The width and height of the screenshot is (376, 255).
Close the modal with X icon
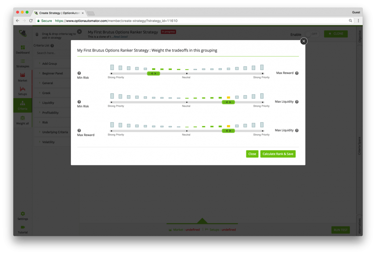(x=303, y=41)
